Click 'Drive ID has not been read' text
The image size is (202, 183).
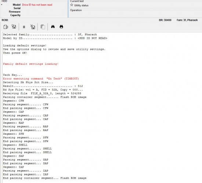pos(37,5)
